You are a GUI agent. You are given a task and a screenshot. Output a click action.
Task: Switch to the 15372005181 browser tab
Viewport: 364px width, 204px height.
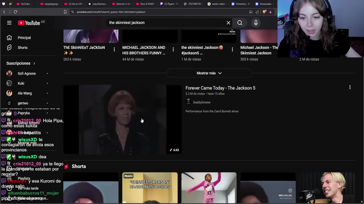point(193,4)
